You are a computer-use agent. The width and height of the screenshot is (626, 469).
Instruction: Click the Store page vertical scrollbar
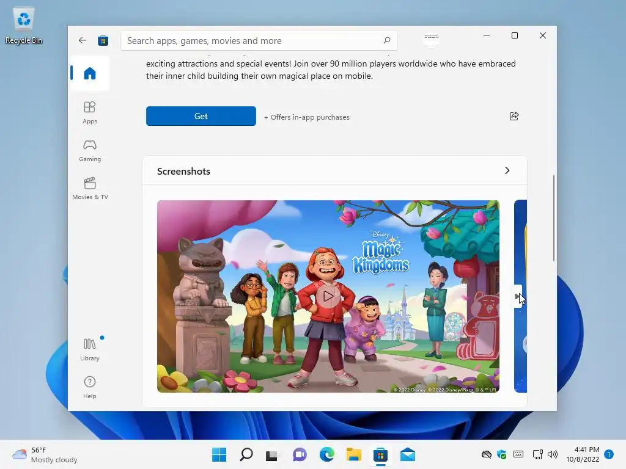(x=554, y=218)
